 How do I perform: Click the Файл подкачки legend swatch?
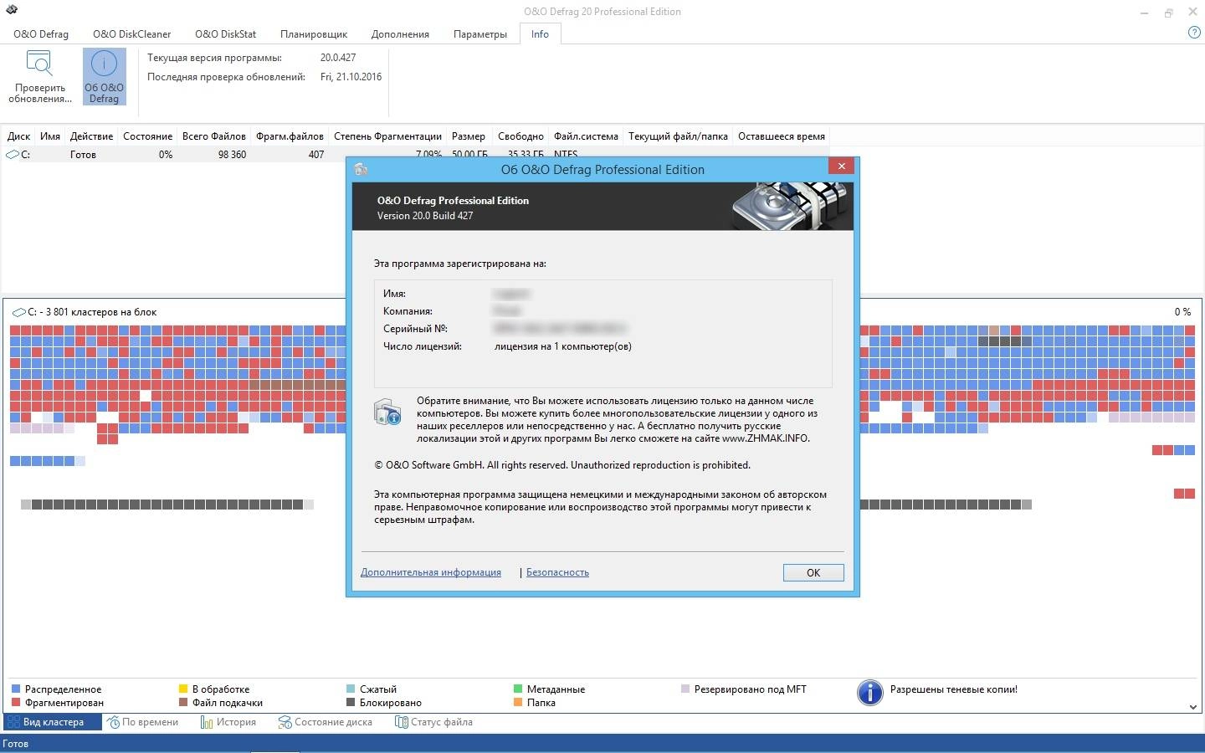coord(183,703)
